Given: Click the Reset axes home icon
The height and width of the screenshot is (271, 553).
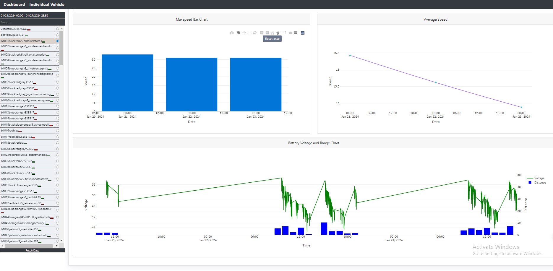Looking at the screenshot, I should (278, 33).
